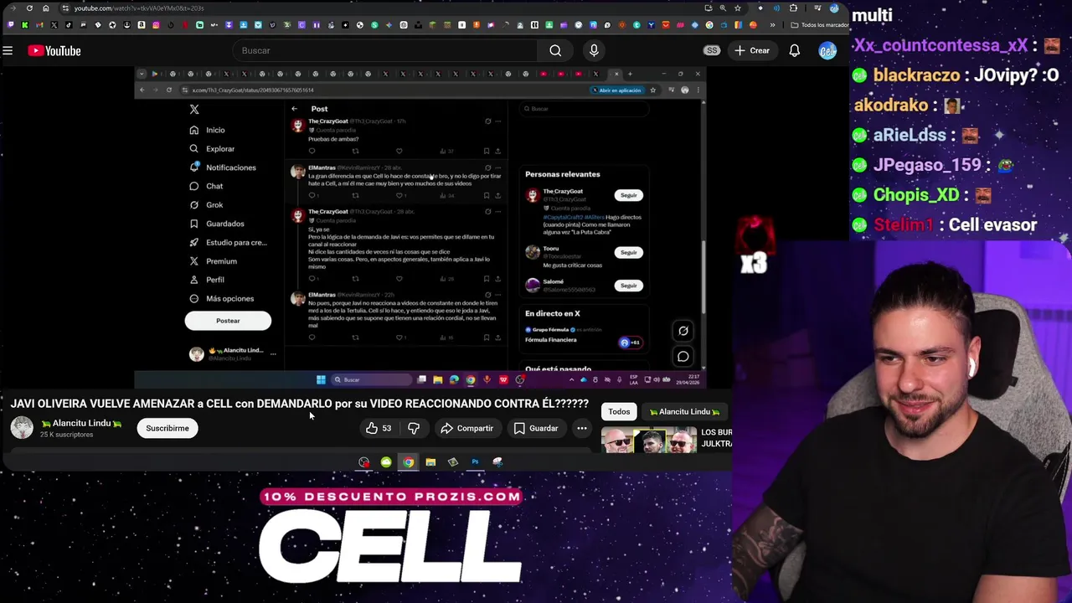Image resolution: width=1072 pixels, height=603 pixels.
Task: Open the floating Grok button
Action: pos(683,331)
